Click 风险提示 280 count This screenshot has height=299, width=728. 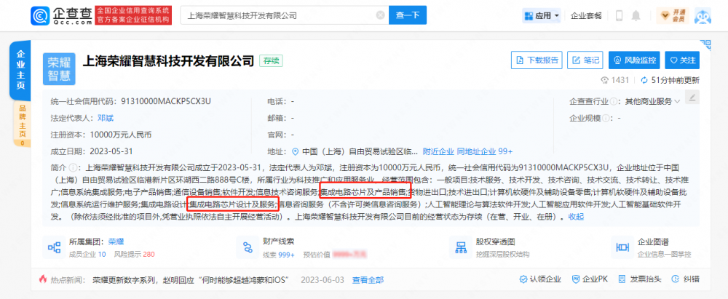(x=134, y=255)
